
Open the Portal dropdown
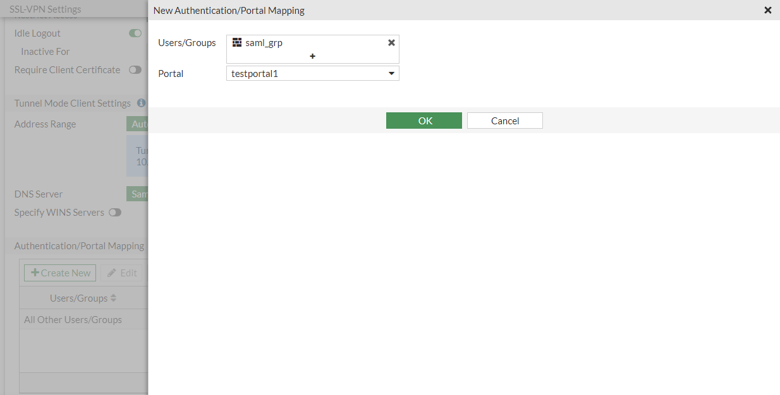click(392, 73)
